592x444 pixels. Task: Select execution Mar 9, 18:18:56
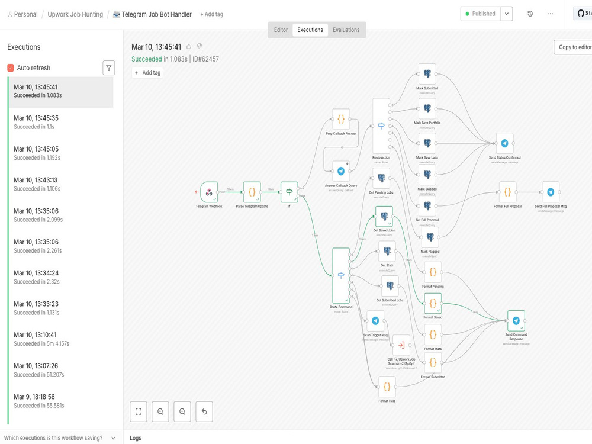pos(60,401)
